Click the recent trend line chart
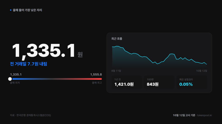This screenshot has height=124, width=222. tap(159, 56)
